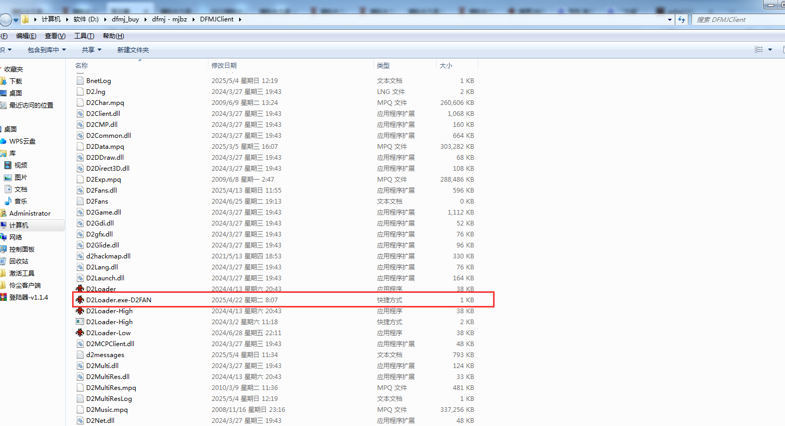Click the D2Loader-High application icon
Screen dimensions: 785x426
(x=80, y=311)
